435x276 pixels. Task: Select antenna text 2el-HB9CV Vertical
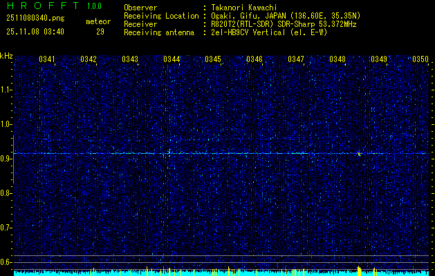pyautogui.click(x=248, y=32)
